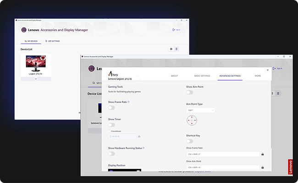Click the Gaming Tools heading
Screen dimensions: 298x183
[x=116, y=86]
